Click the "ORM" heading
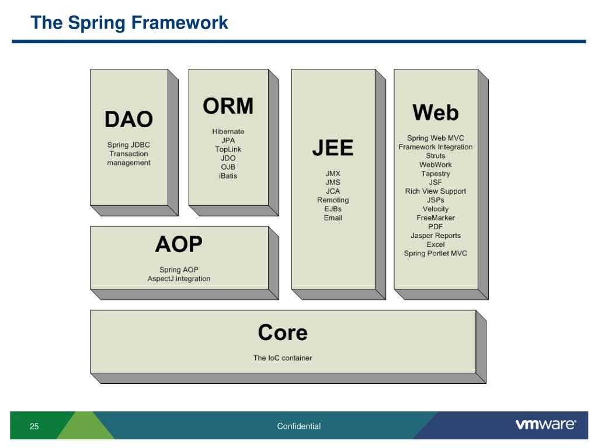 pos(228,106)
